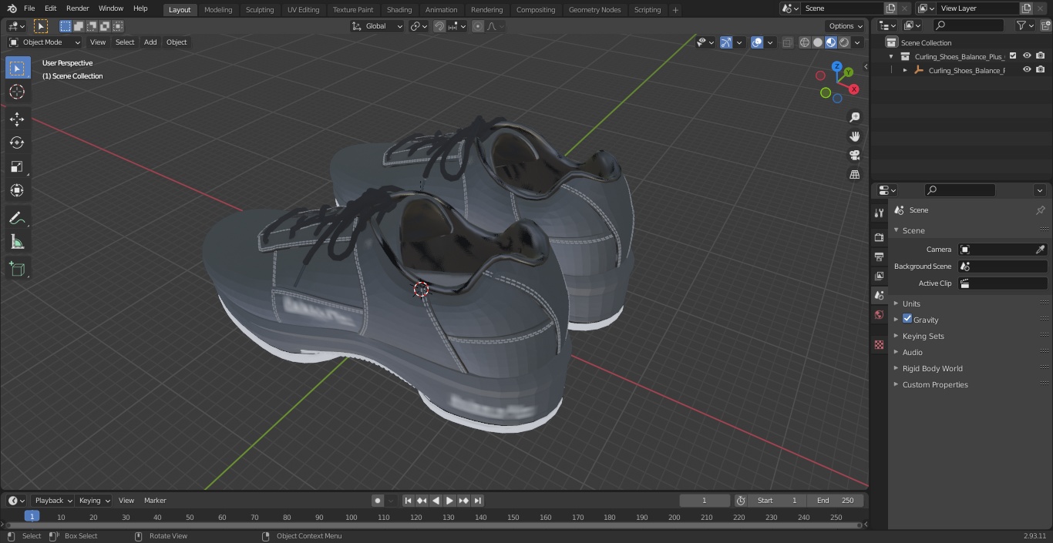
Task: Open the Render menu
Action: pos(77,8)
